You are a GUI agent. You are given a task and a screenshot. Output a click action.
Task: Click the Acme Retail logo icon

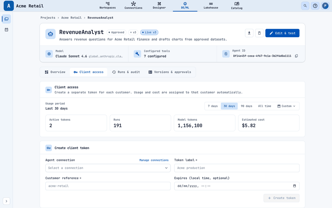click(9, 6)
